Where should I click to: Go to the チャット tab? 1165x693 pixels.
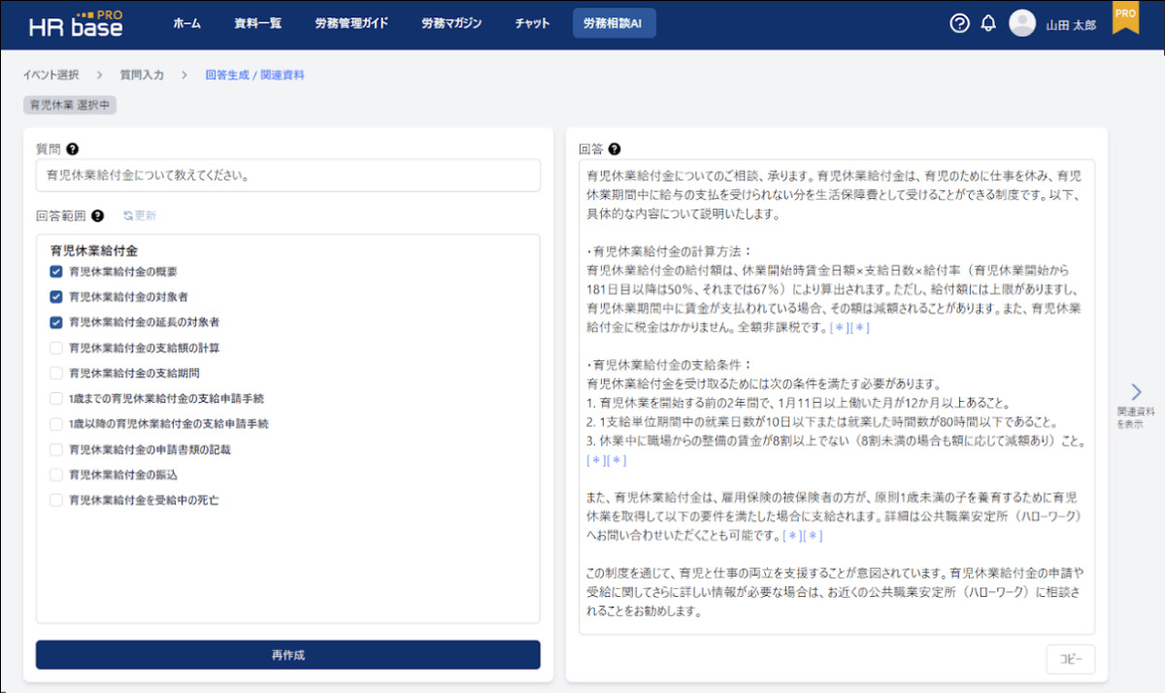pyautogui.click(x=532, y=24)
